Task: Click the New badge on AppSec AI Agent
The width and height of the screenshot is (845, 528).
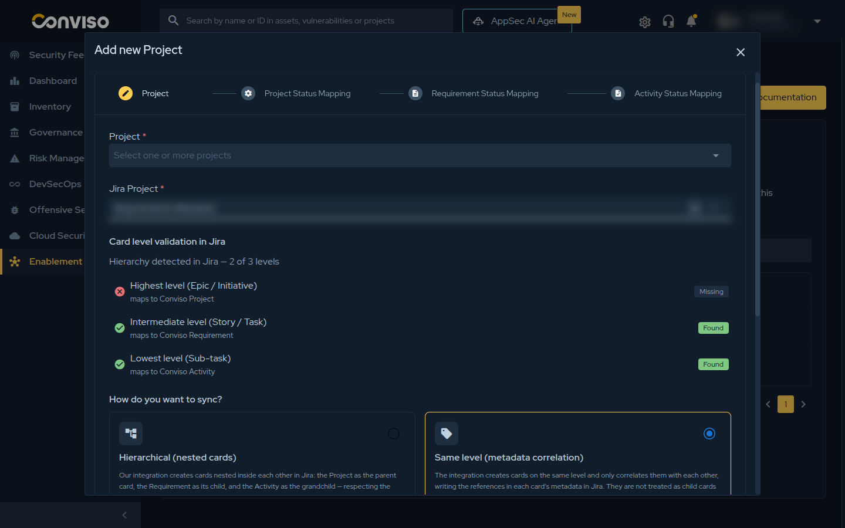Action: click(569, 15)
